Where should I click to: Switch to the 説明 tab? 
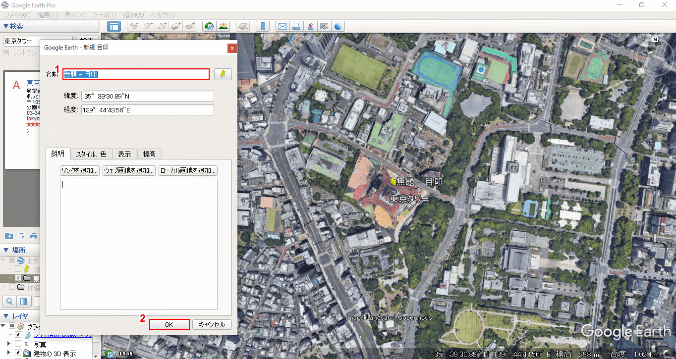point(58,154)
